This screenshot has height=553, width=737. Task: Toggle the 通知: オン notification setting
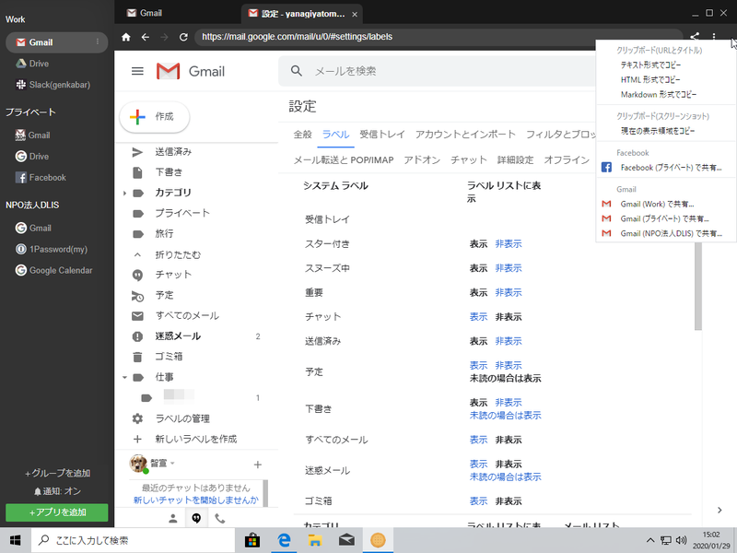click(57, 491)
